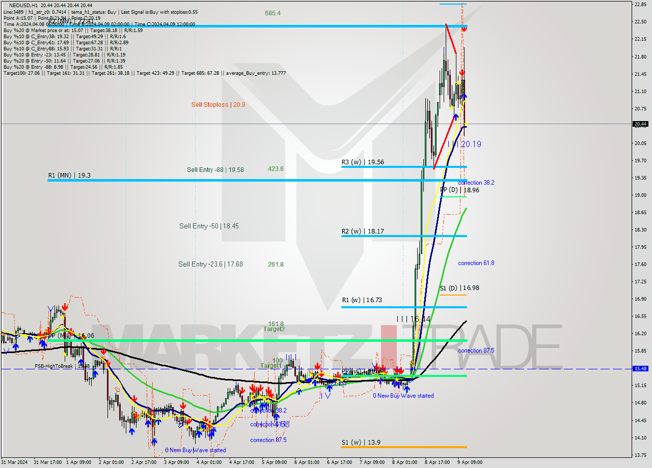Click the Target2 label

click(274, 329)
